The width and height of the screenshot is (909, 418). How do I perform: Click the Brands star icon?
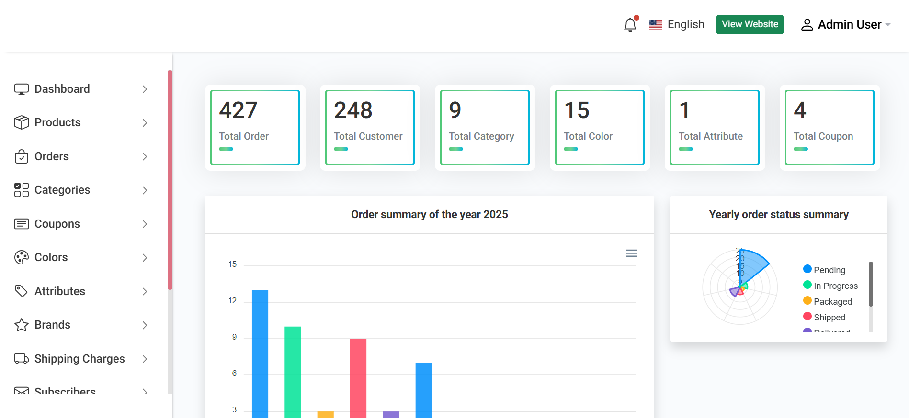click(22, 325)
